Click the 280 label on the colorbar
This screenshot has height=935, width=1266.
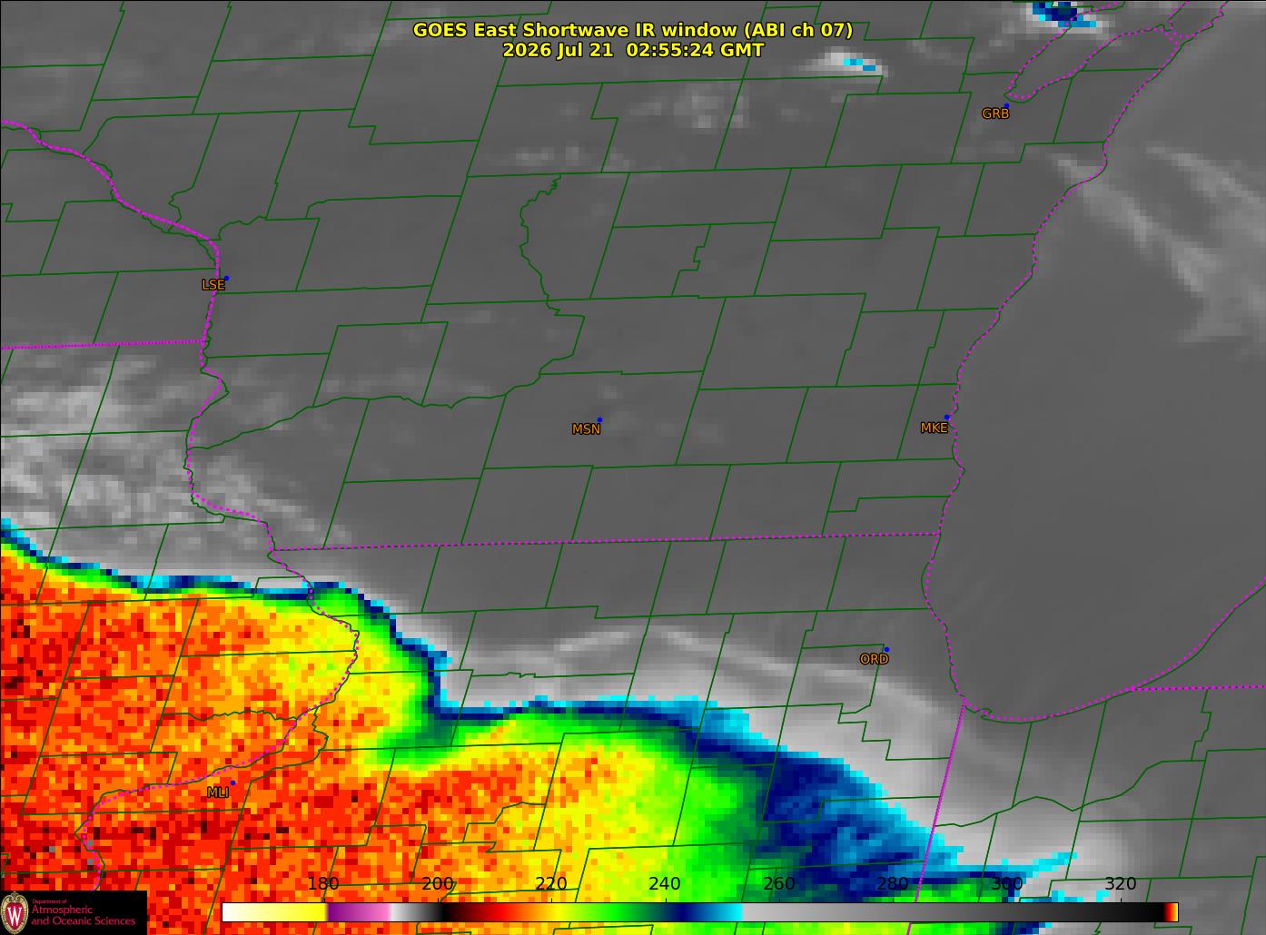pos(893,884)
